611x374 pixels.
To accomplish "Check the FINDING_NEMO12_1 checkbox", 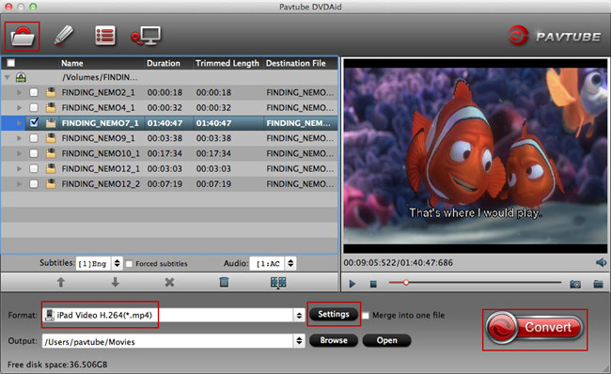I will [x=34, y=169].
